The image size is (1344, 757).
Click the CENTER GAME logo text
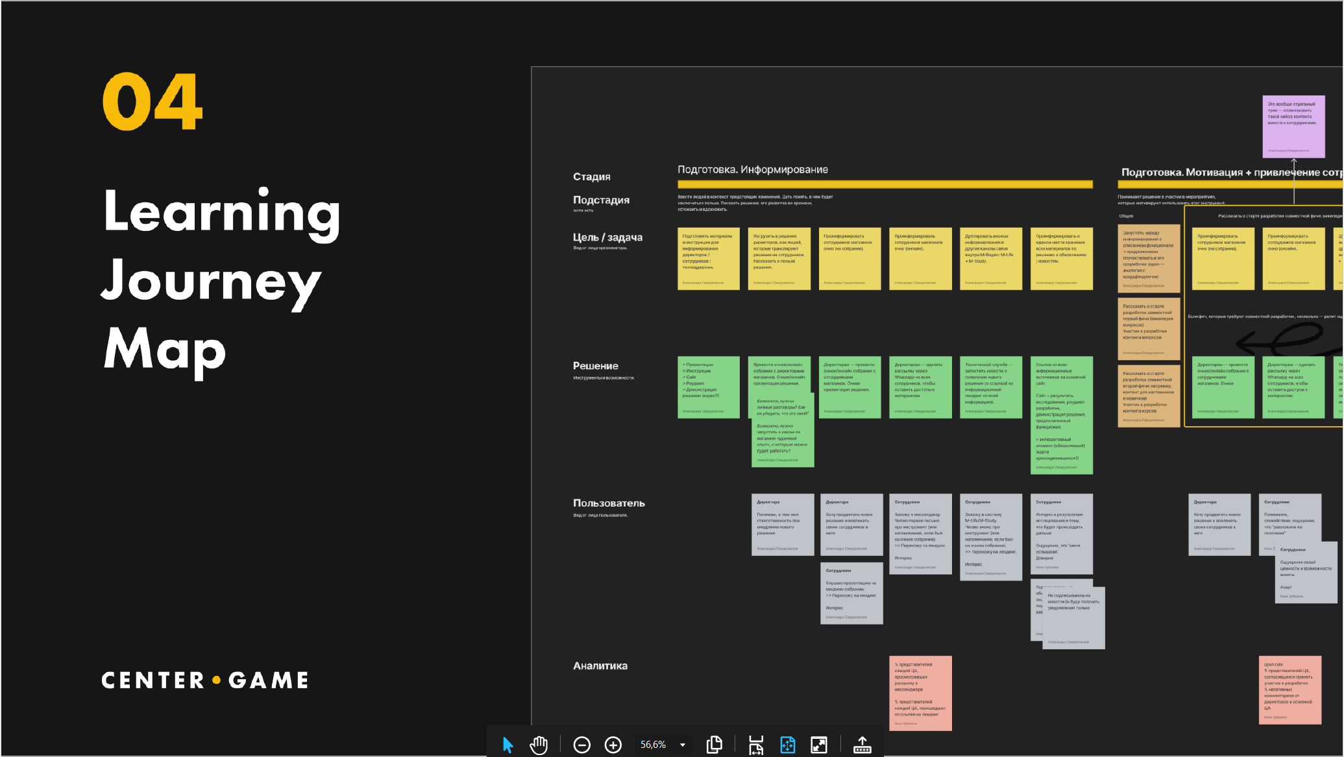tap(205, 680)
